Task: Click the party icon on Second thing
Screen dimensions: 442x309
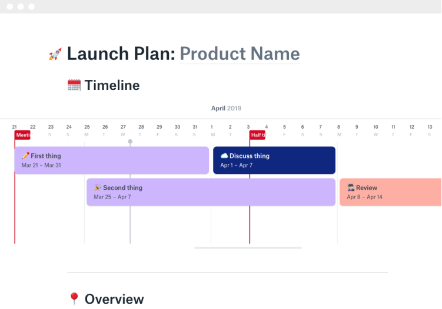Action: click(98, 187)
